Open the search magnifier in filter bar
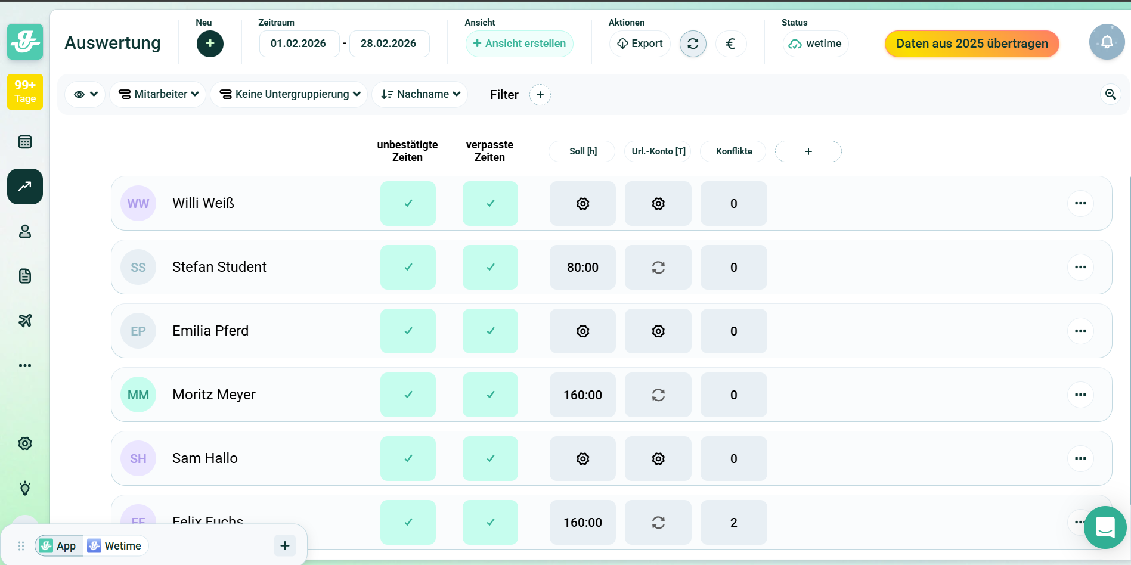 tap(1110, 94)
